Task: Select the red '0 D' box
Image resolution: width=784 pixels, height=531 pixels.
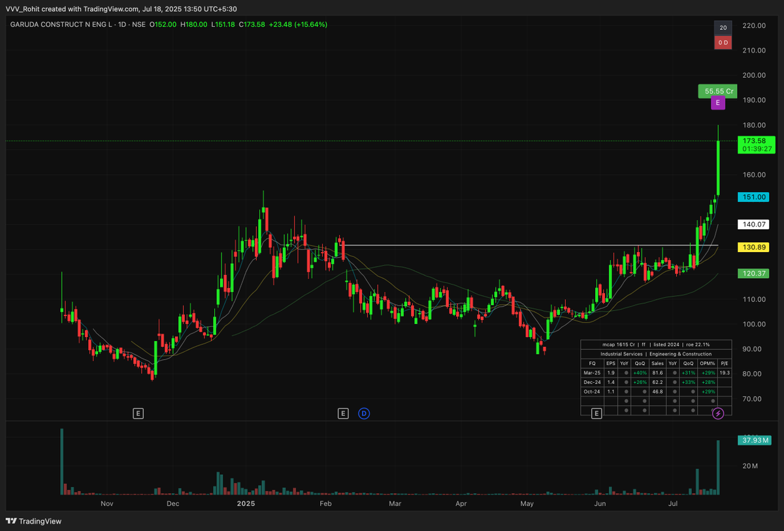Action: [x=723, y=42]
